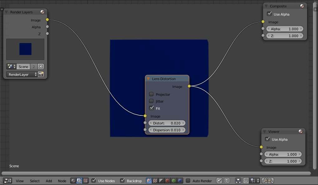Collapse the Viewer node

264,132
